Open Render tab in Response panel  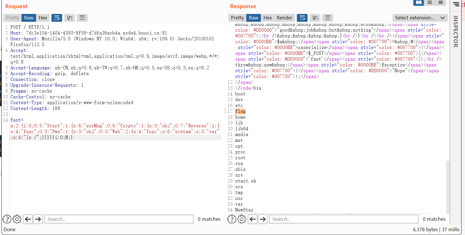point(285,18)
